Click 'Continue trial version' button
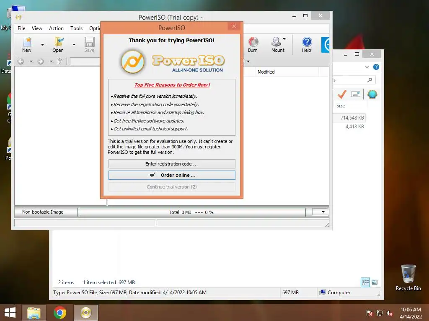Screen dimensions: 429x321 pos(172,187)
